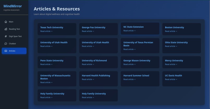Click Read article under UC Davis Health
The width and height of the screenshot is (210, 109).
pyautogui.click(x=171, y=79)
